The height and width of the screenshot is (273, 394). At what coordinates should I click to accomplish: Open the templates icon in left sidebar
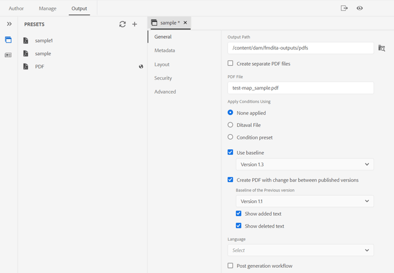coord(8,55)
